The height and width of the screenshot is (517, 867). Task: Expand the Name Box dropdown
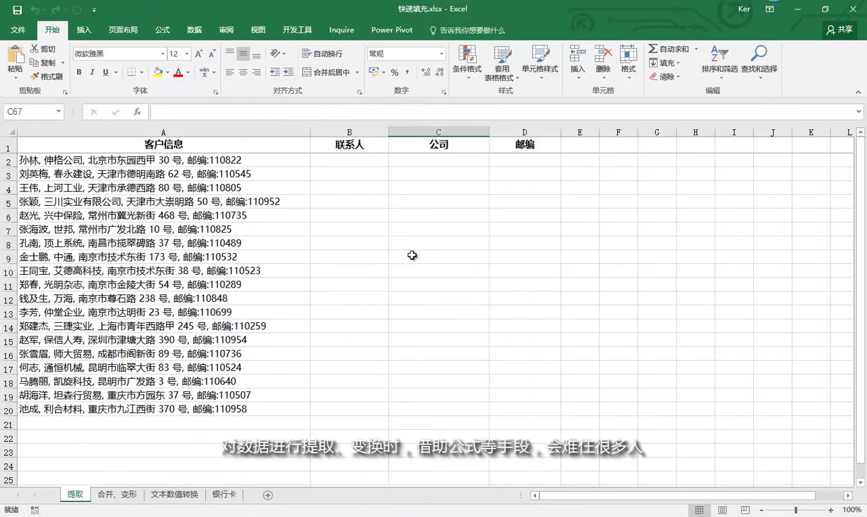[58, 112]
